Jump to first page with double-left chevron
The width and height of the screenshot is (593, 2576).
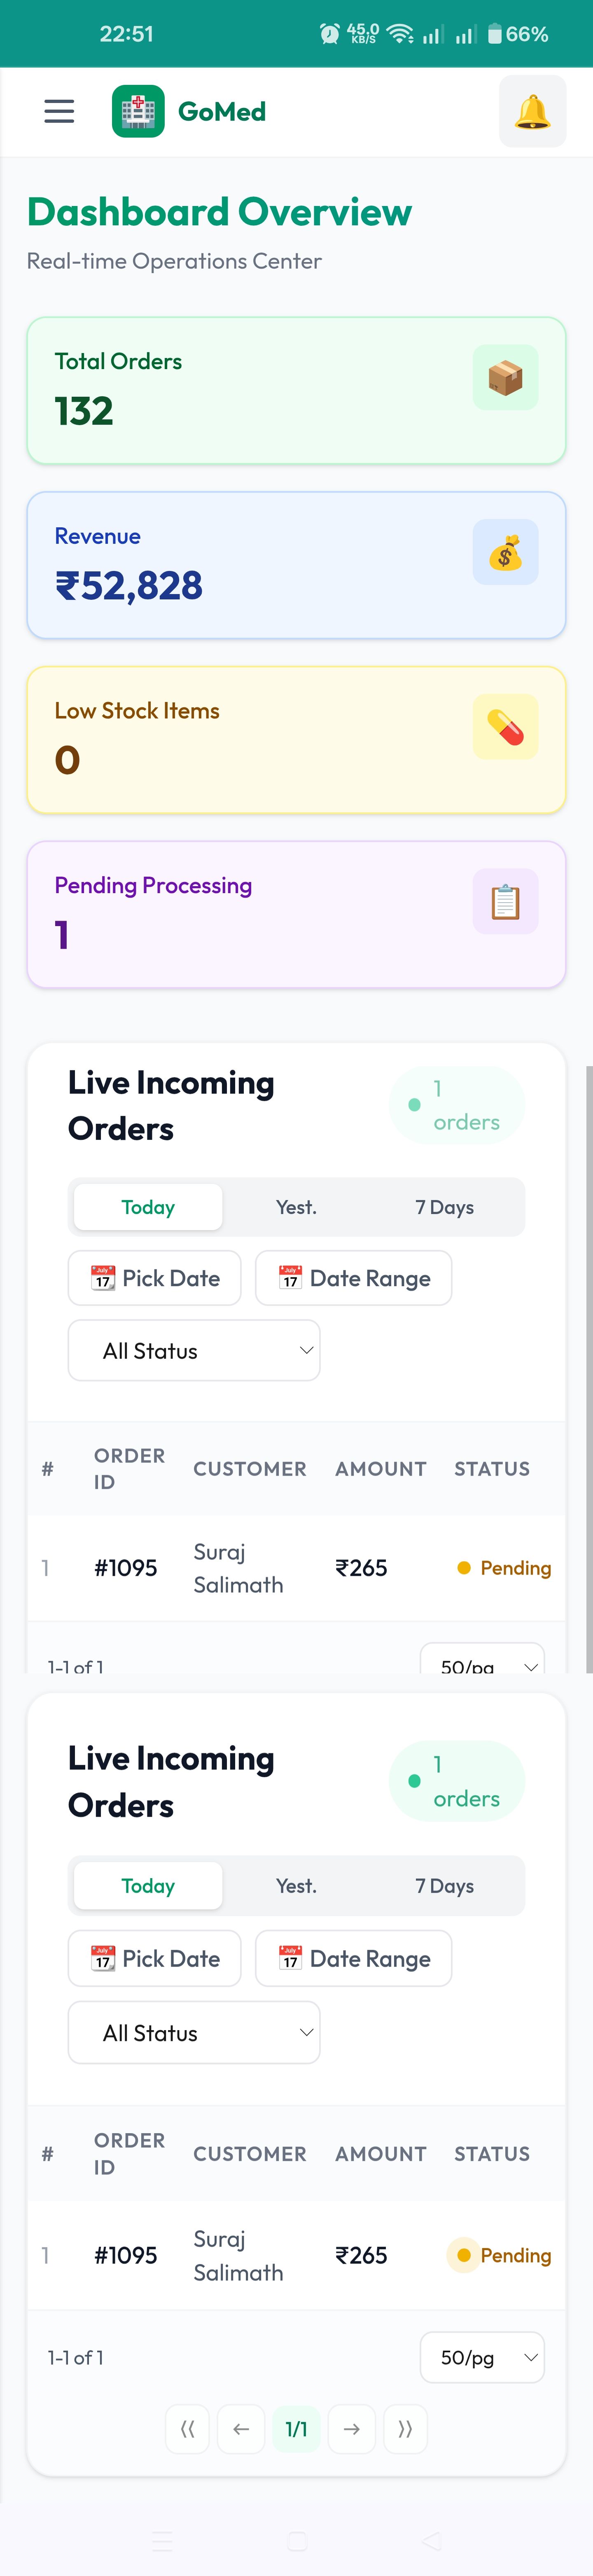point(187,2429)
